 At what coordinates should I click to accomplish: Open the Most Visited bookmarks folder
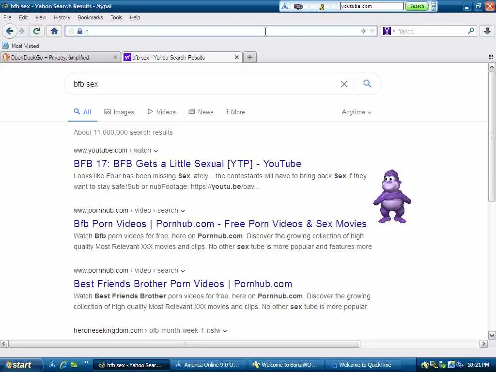tap(20, 46)
